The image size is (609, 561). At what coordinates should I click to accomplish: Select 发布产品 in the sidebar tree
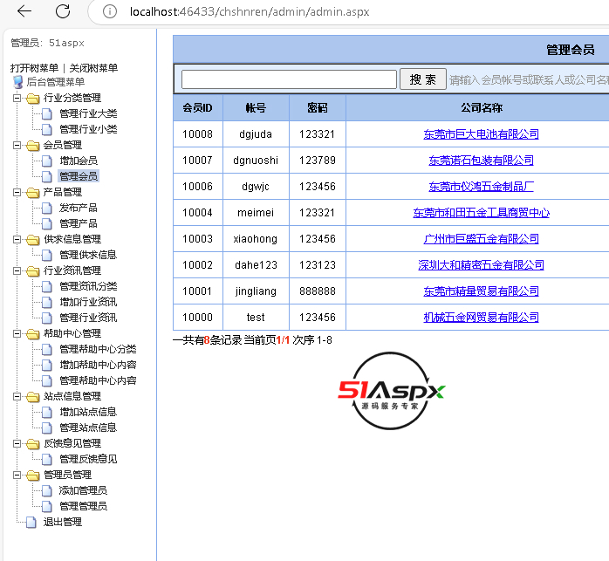click(78, 208)
